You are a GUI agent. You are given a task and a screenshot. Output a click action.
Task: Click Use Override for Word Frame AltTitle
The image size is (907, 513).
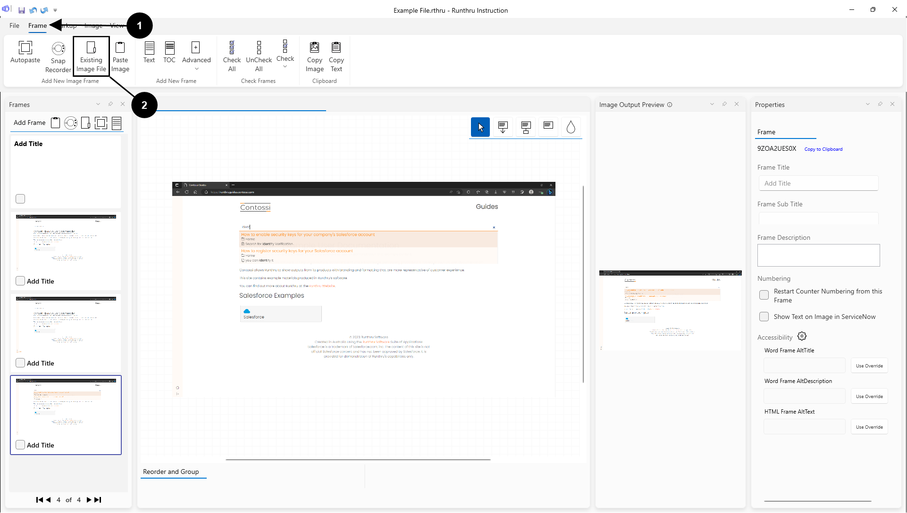869,366
